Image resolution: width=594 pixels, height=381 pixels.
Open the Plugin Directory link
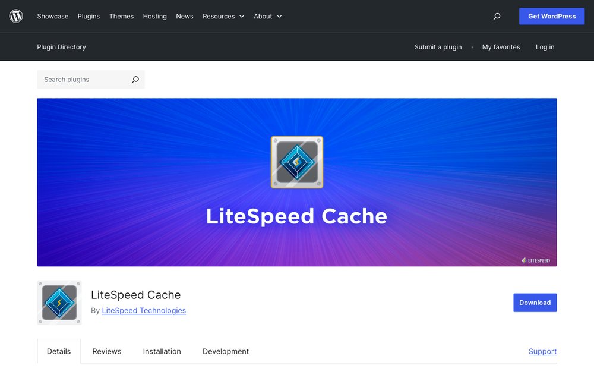coord(61,47)
